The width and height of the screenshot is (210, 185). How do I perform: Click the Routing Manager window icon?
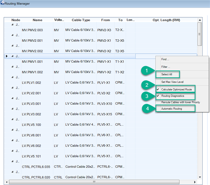[2, 3]
